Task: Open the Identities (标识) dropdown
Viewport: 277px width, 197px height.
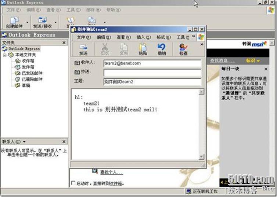Action: click(x=253, y=61)
